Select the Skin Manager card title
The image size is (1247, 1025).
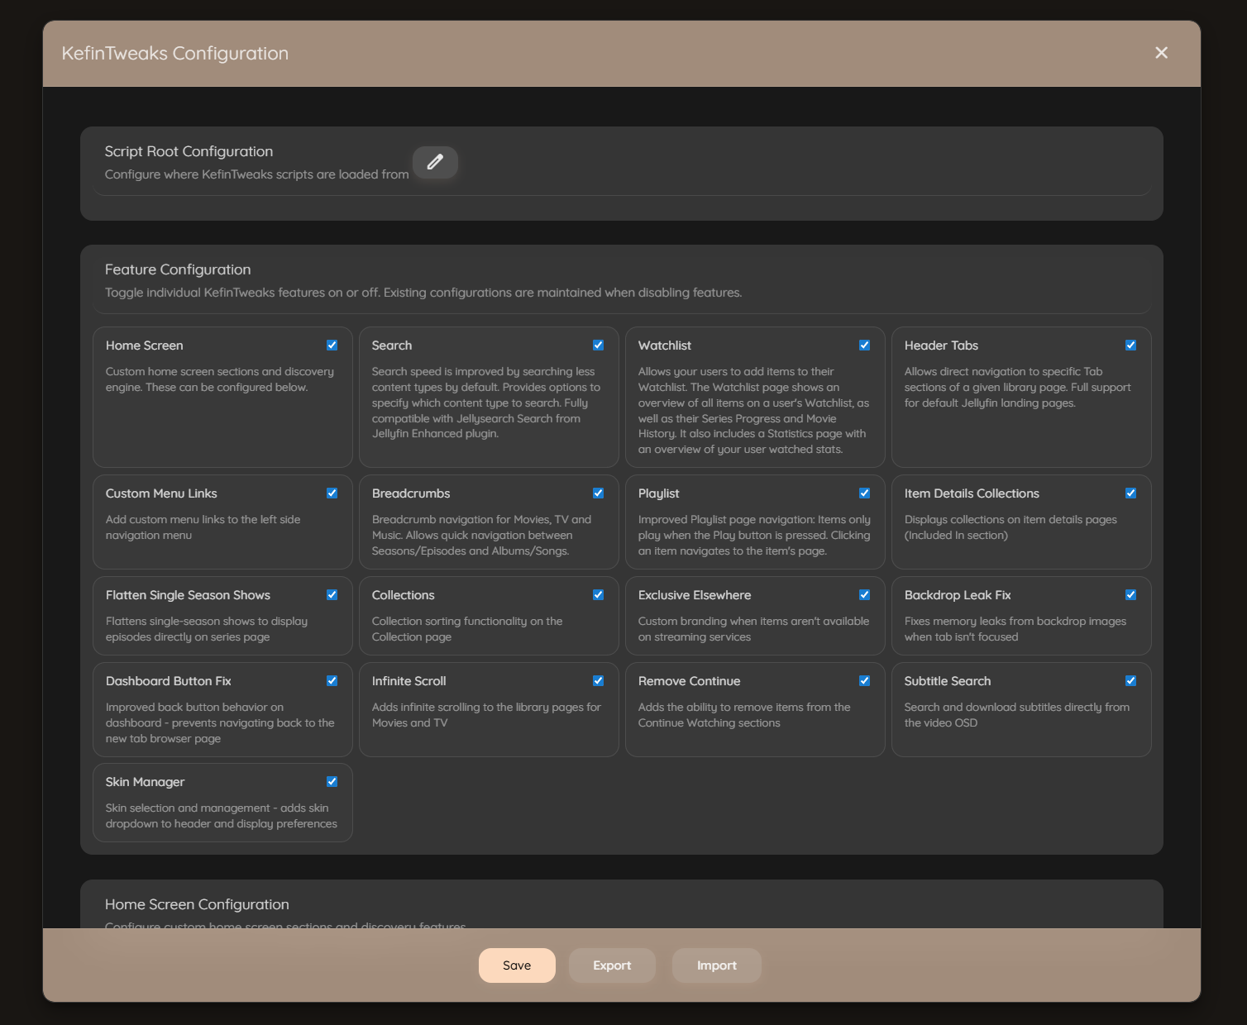coord(146,782)
